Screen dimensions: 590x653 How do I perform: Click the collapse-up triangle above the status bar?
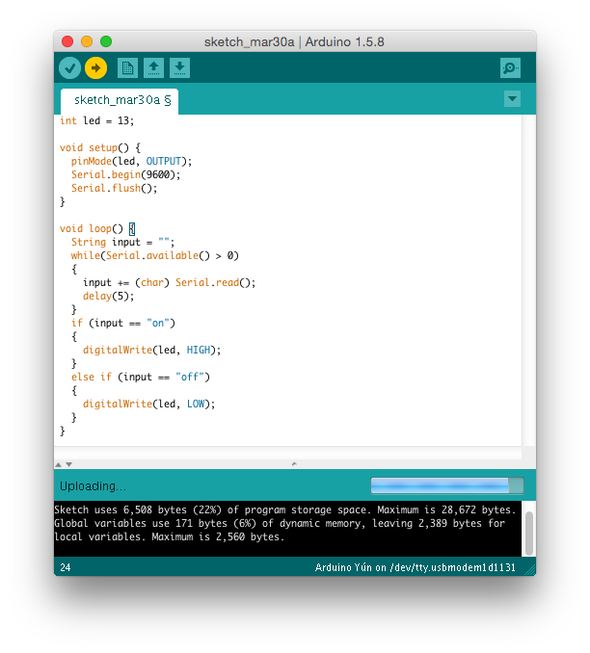click(59, 464)
